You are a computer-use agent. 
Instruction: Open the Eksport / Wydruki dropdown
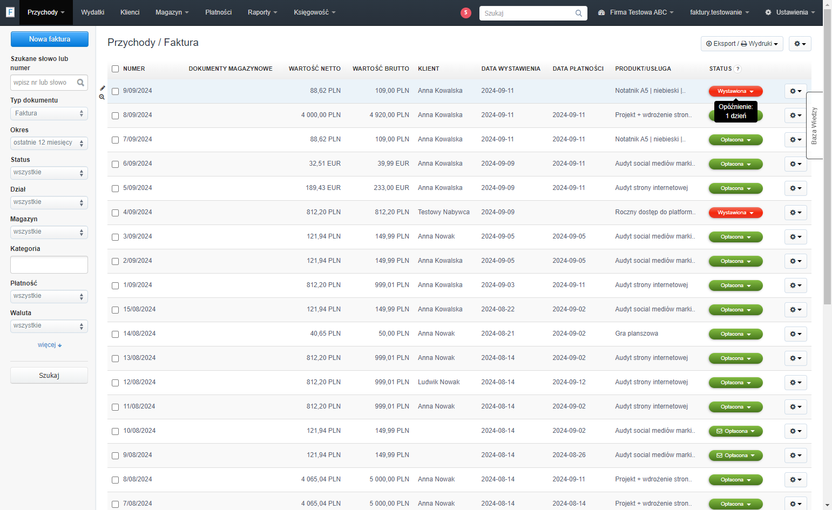[742, 44]
